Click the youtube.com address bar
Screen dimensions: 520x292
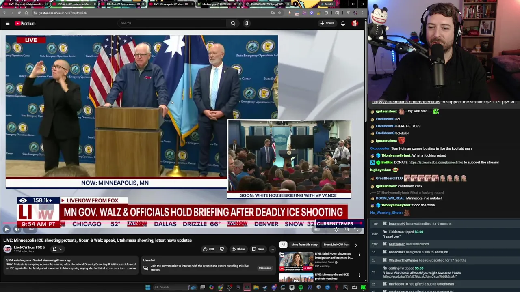tap(154, 13)
